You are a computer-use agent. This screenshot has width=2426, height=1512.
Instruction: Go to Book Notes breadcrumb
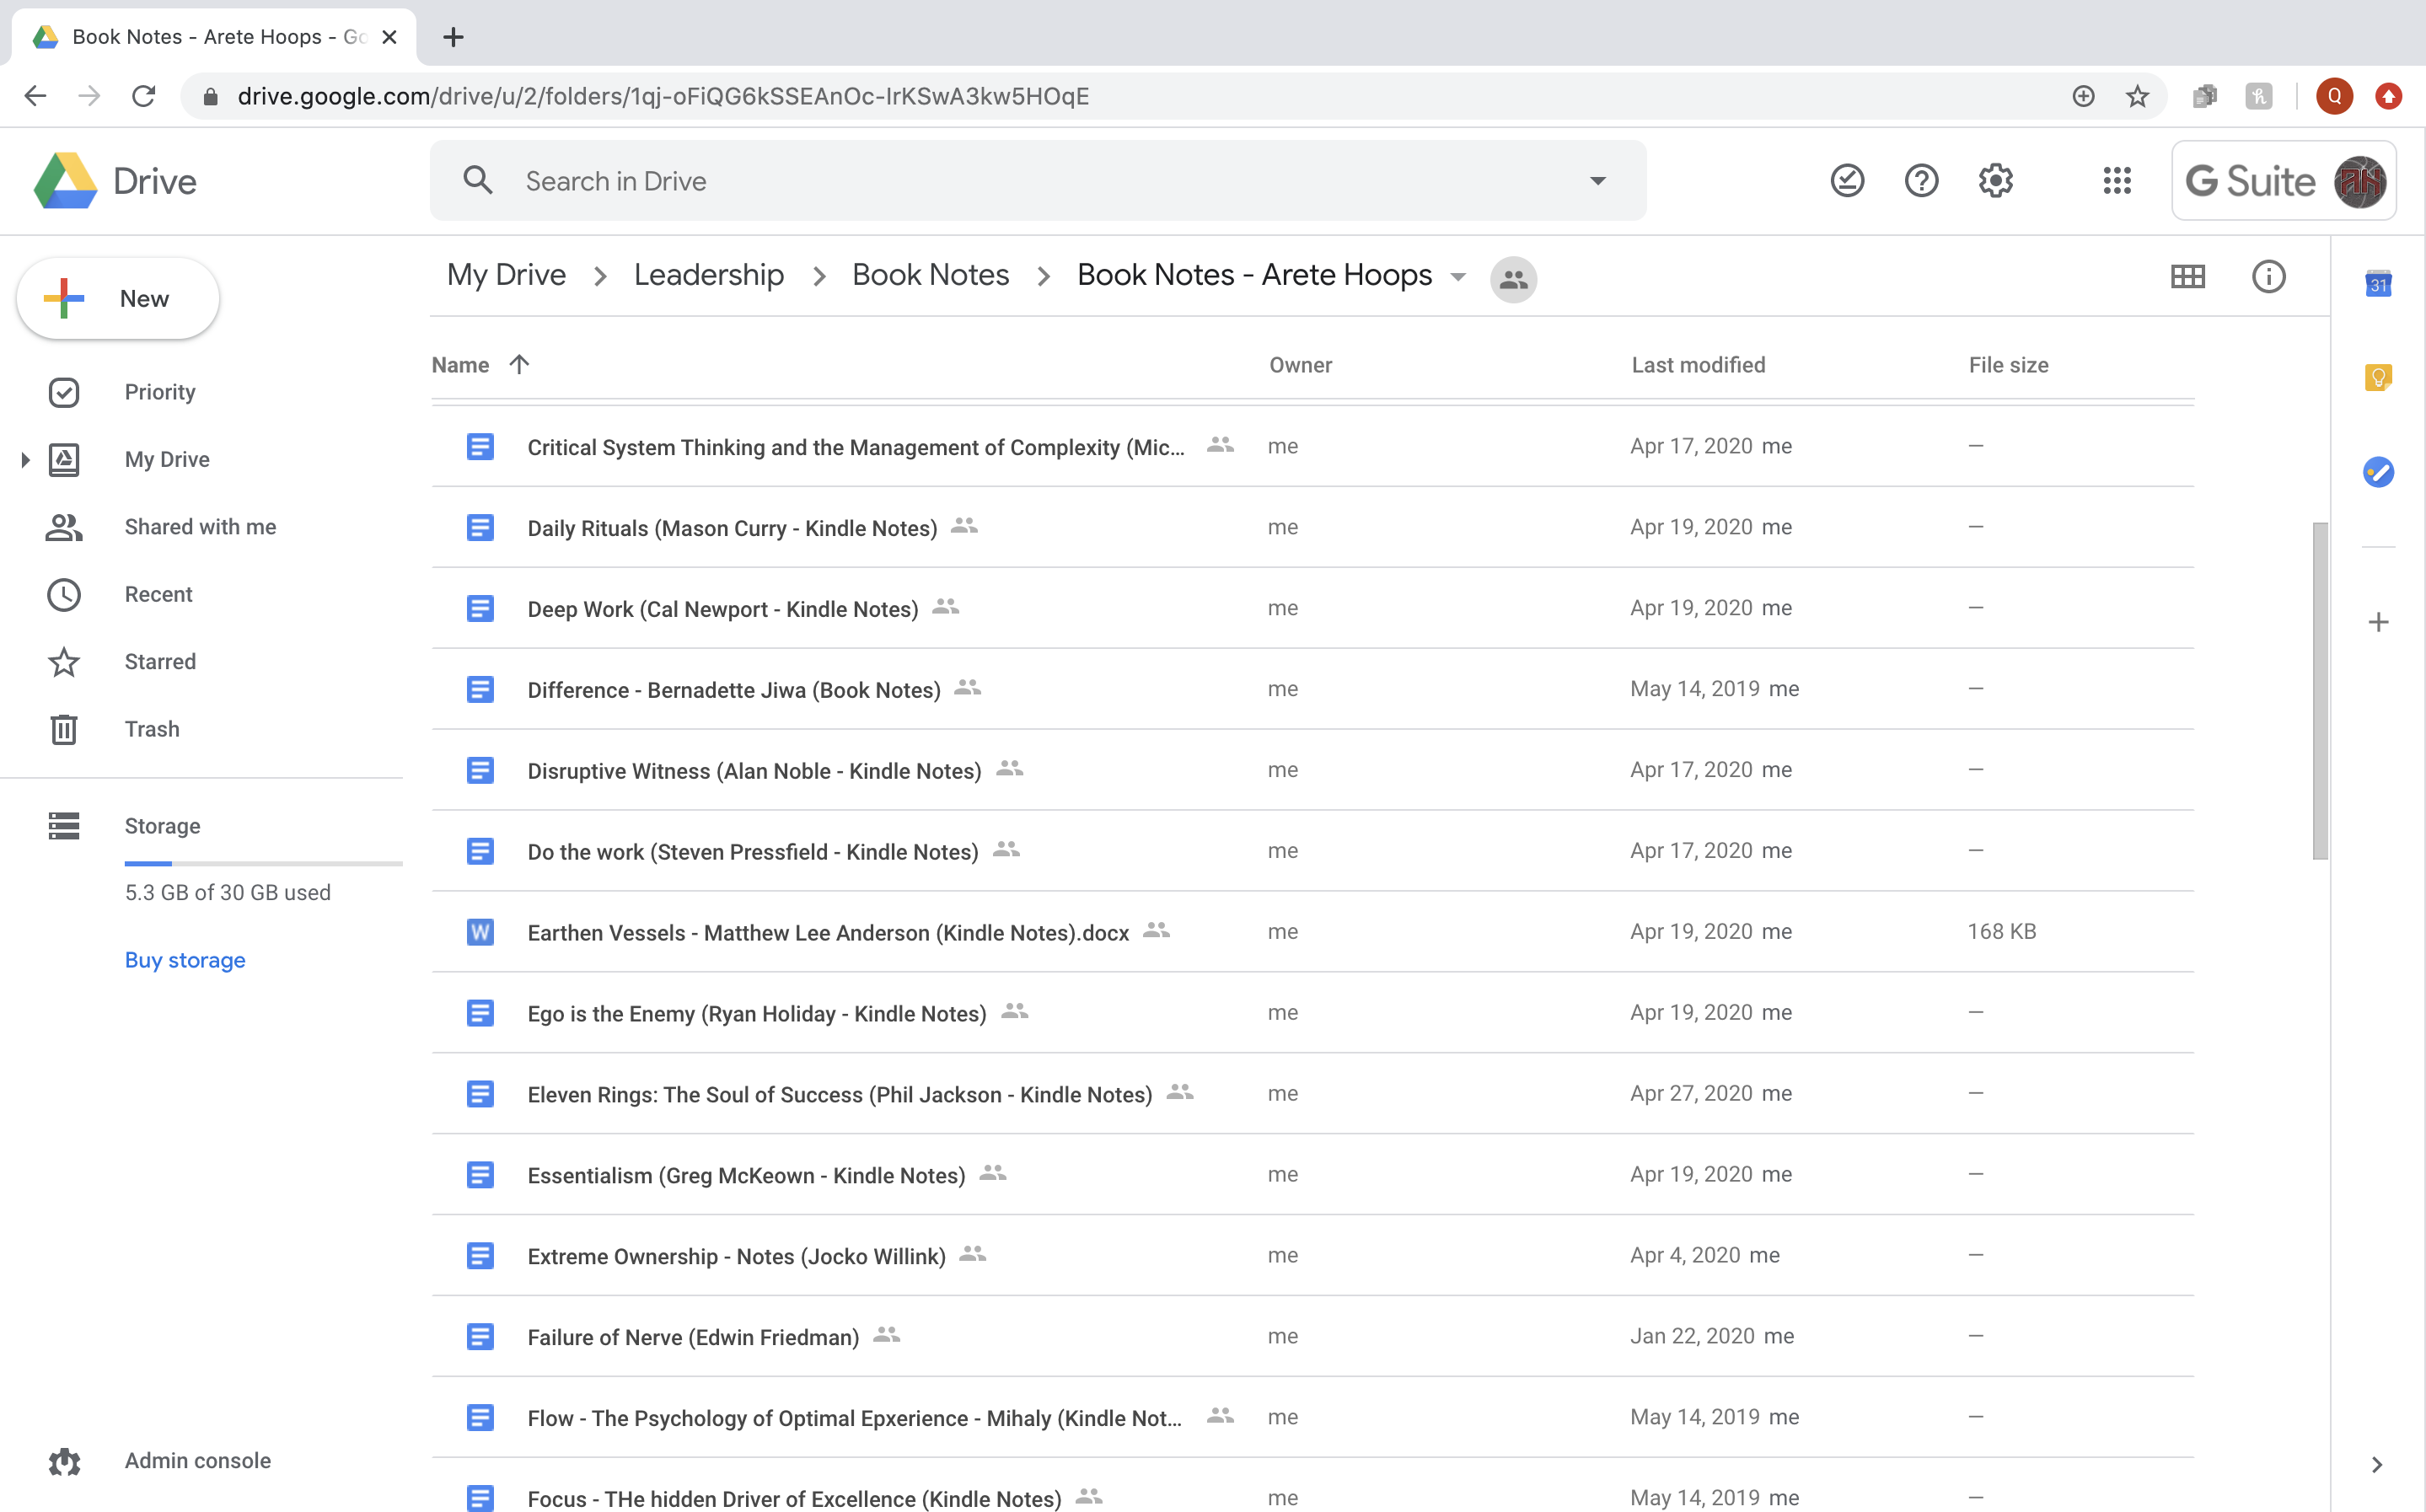(930, 275)
